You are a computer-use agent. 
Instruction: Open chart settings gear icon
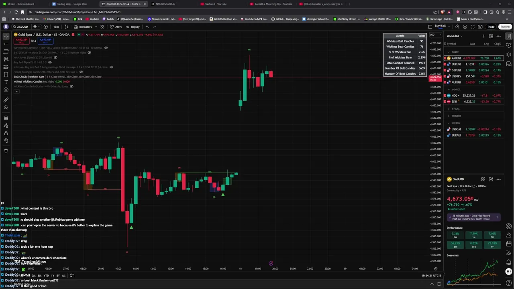pyautogui.click(x=465, y=27)
